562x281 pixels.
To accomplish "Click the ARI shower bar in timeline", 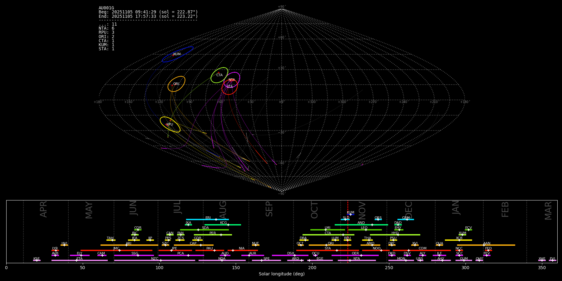I will pos(129,245).
